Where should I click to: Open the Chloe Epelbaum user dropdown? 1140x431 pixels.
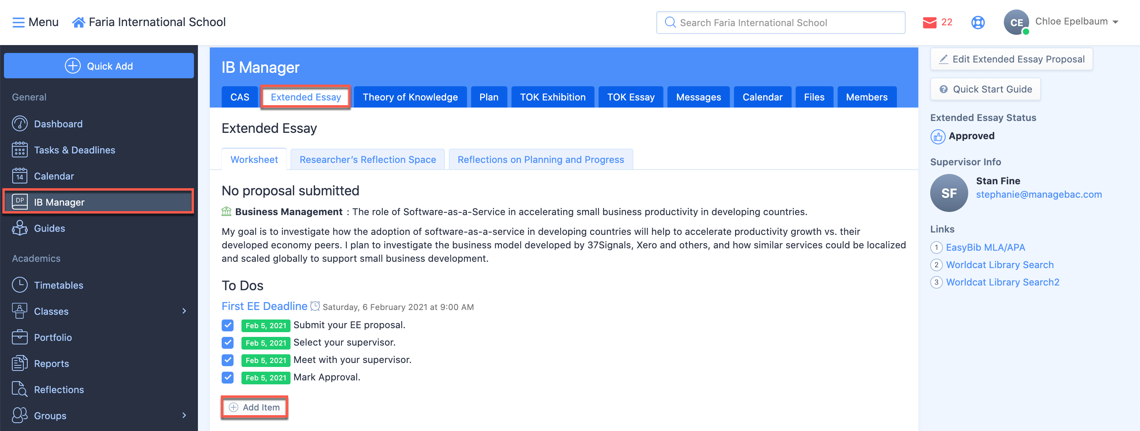tap(1076, 22)
